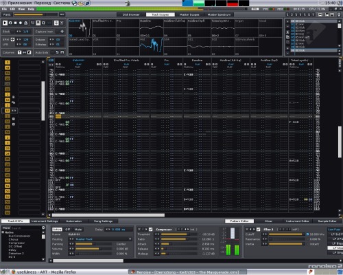This screenshot has height=275, width=343.
Task: Adjust the Filter Cutoff slider
Action: pos(287,234)
